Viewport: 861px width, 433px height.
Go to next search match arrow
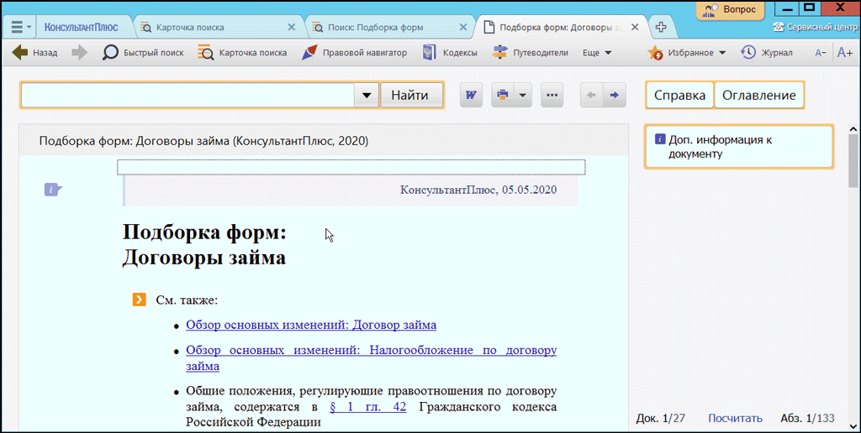[614, 96]
